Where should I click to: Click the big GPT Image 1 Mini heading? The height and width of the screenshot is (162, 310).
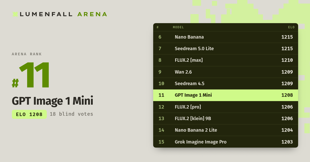pyautogui.click(x=52, y=101)
